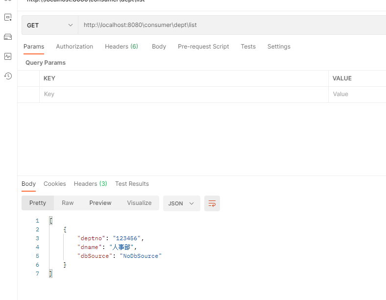Open the Monitors sidebar icon

tap(8, 56)
